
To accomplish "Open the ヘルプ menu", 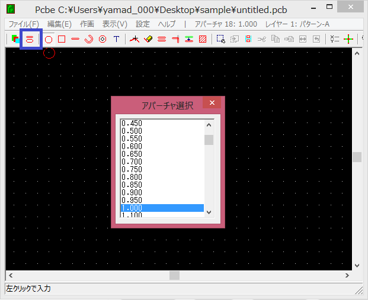I will pyautogui.click(x=167, y=24).
